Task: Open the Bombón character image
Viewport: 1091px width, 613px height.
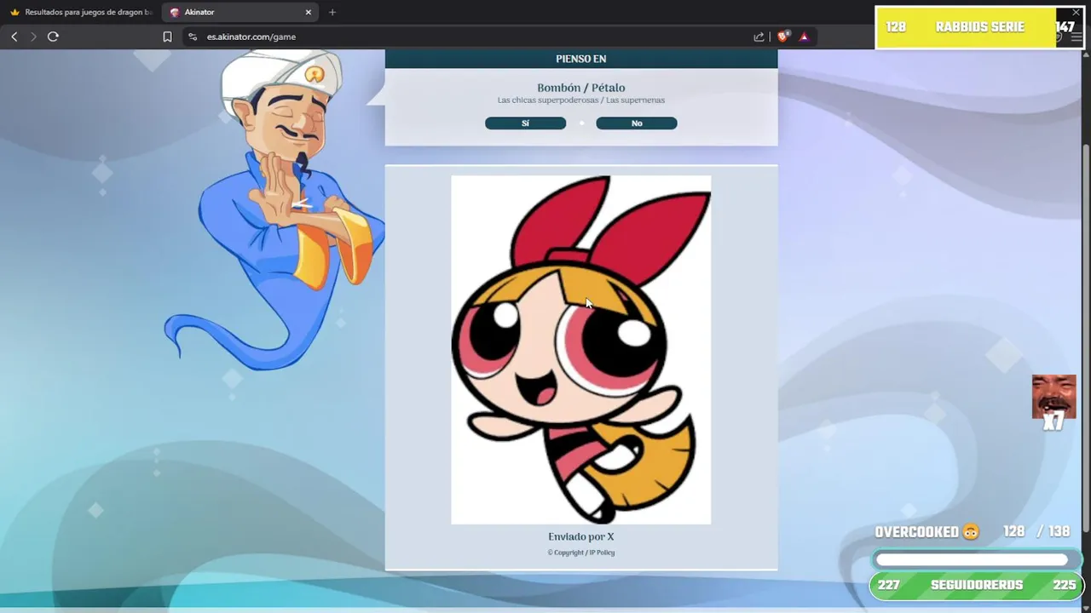Action: point(580,350)
